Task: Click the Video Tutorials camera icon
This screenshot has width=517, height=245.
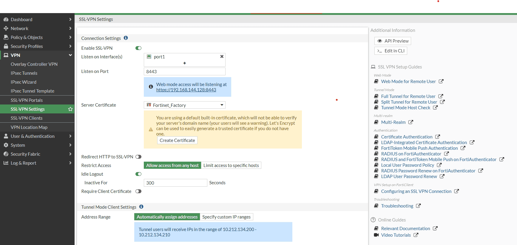Action: pyautogui.click(x=376, y=235)
